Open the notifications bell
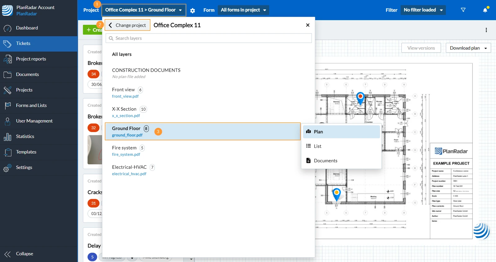Image resolution: width=496 pixels, height=262 pixels. click(485, 10)
